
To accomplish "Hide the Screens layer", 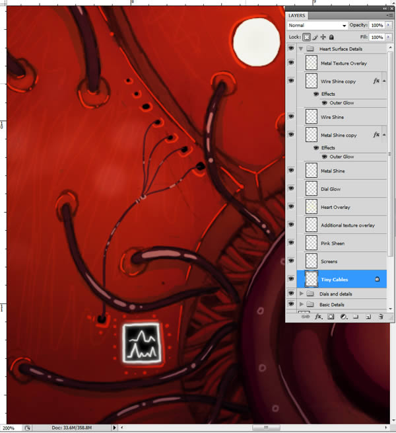I will [x=291, y=260].
